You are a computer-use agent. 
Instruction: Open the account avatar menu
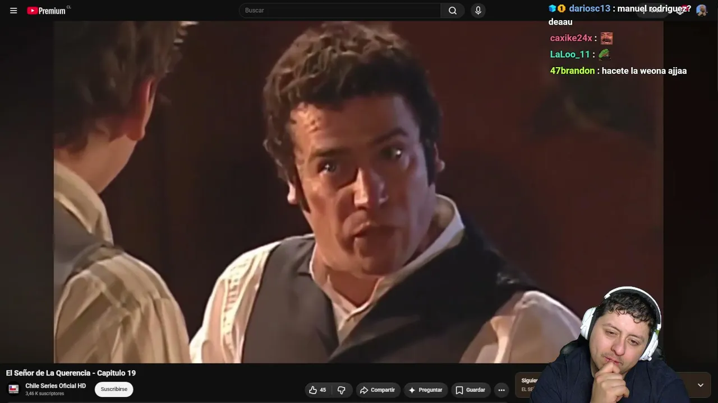[701, 10]
